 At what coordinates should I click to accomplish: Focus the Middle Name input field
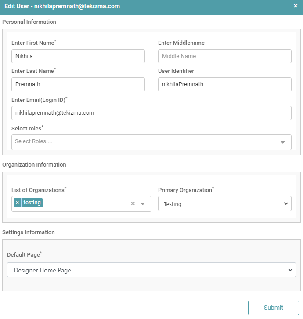click(x=224, y=56)
